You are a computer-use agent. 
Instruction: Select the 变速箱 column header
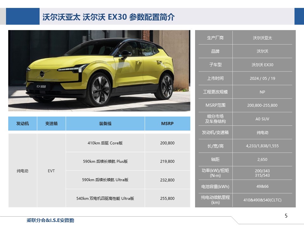51,123
